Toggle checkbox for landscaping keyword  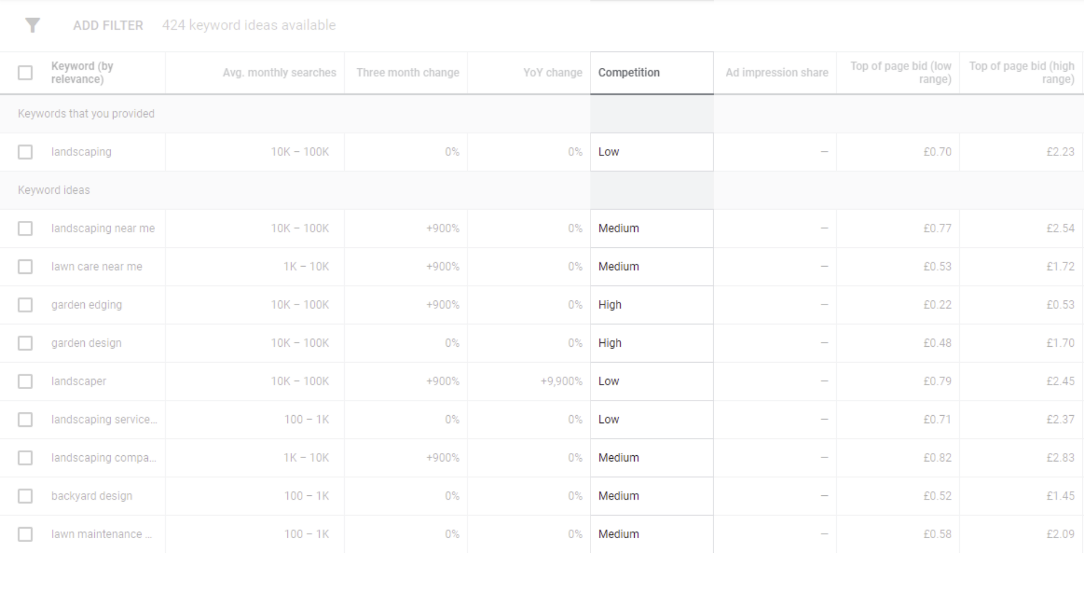(x=25, y=152)
